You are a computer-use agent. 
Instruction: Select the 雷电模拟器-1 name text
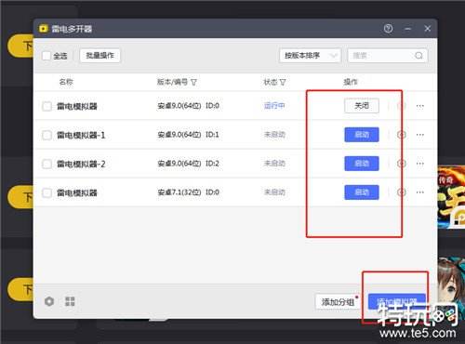pos(81,135)
